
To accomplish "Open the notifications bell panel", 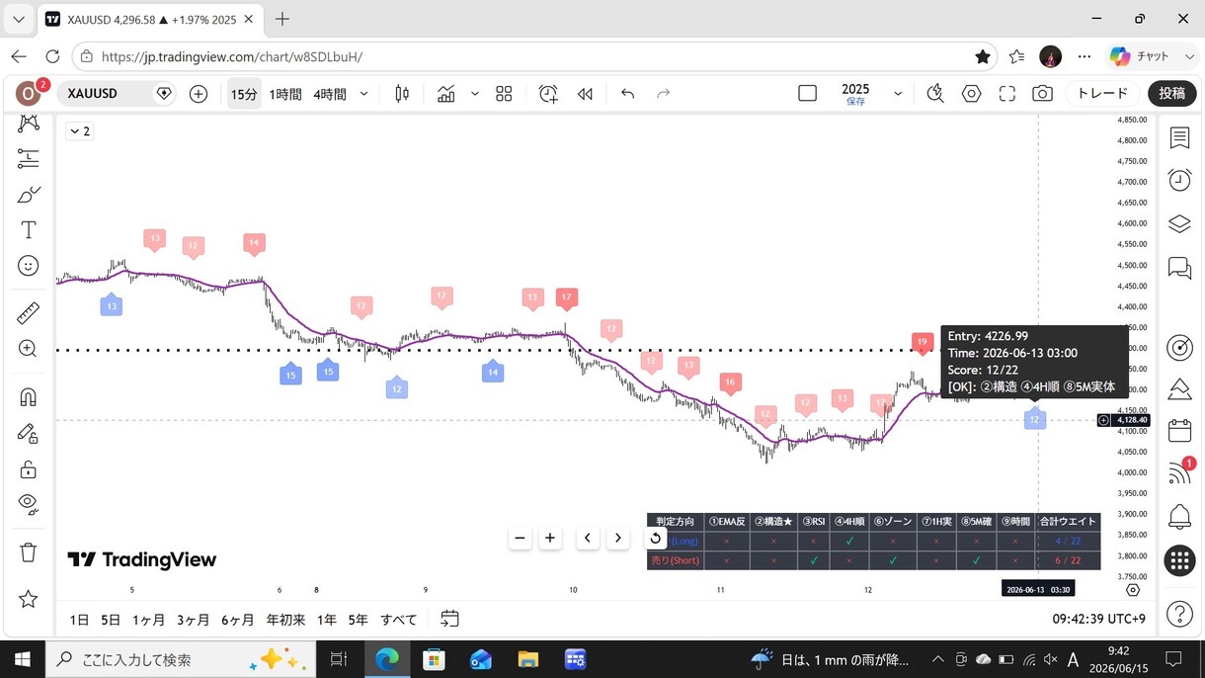I will 1179,516.
